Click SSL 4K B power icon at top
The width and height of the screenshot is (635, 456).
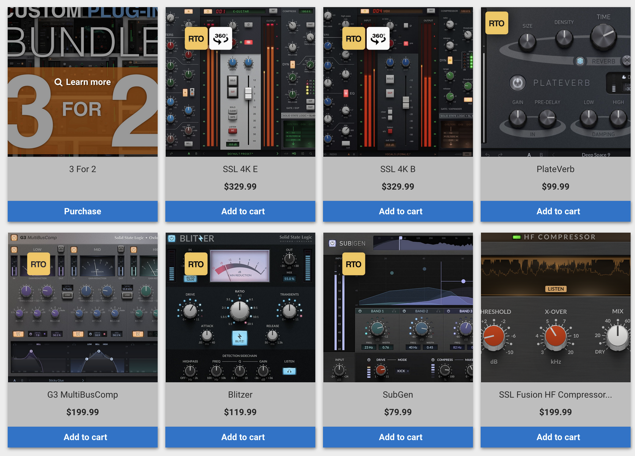[x=365, y=11]
